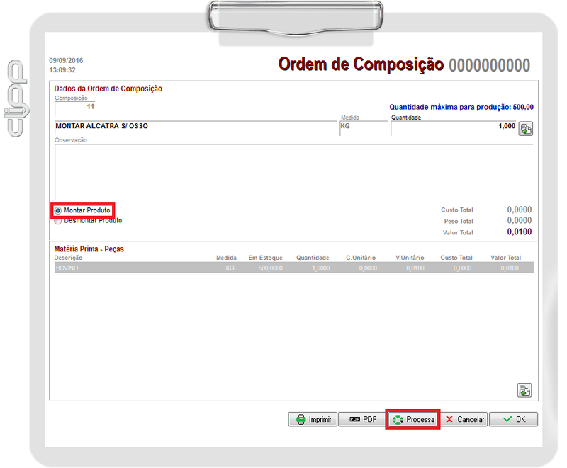Confirm with the OK button
567x468 pixels.
(x=513, y=419)
